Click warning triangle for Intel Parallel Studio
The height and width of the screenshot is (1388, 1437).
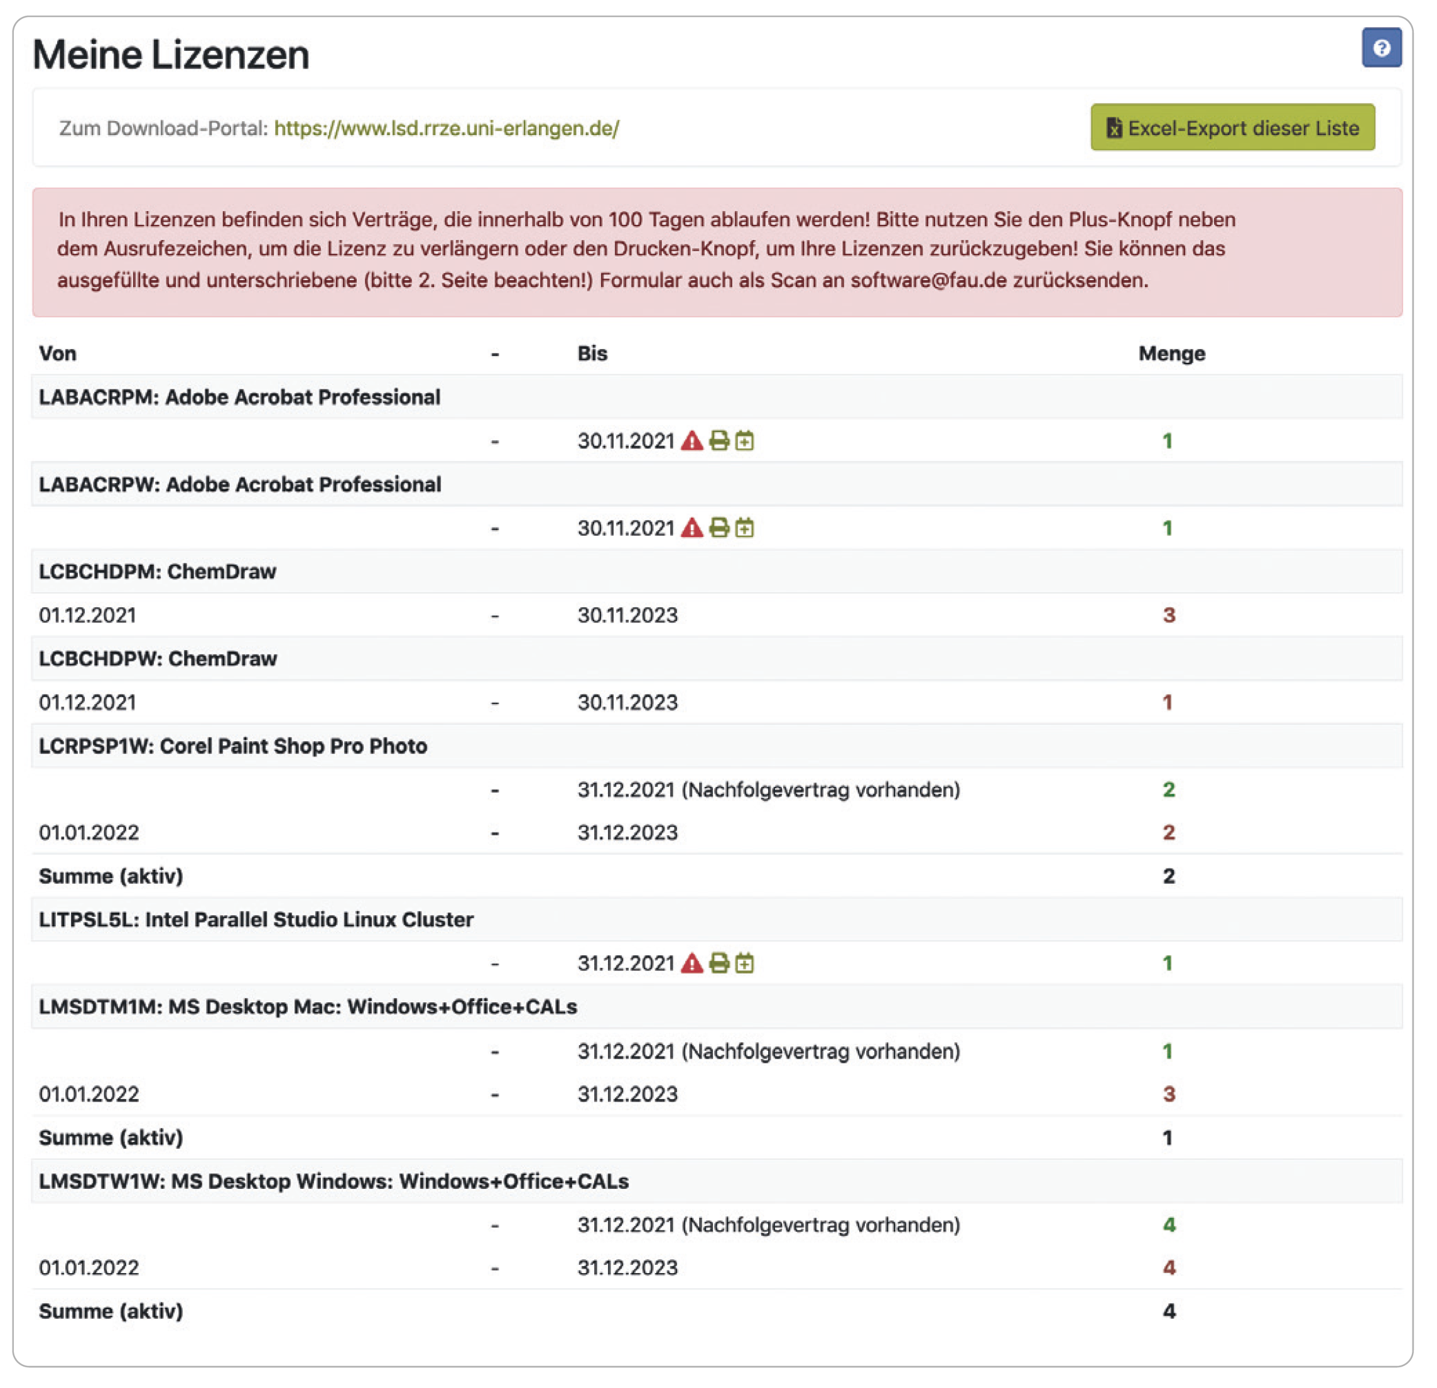tap(691, 963)
